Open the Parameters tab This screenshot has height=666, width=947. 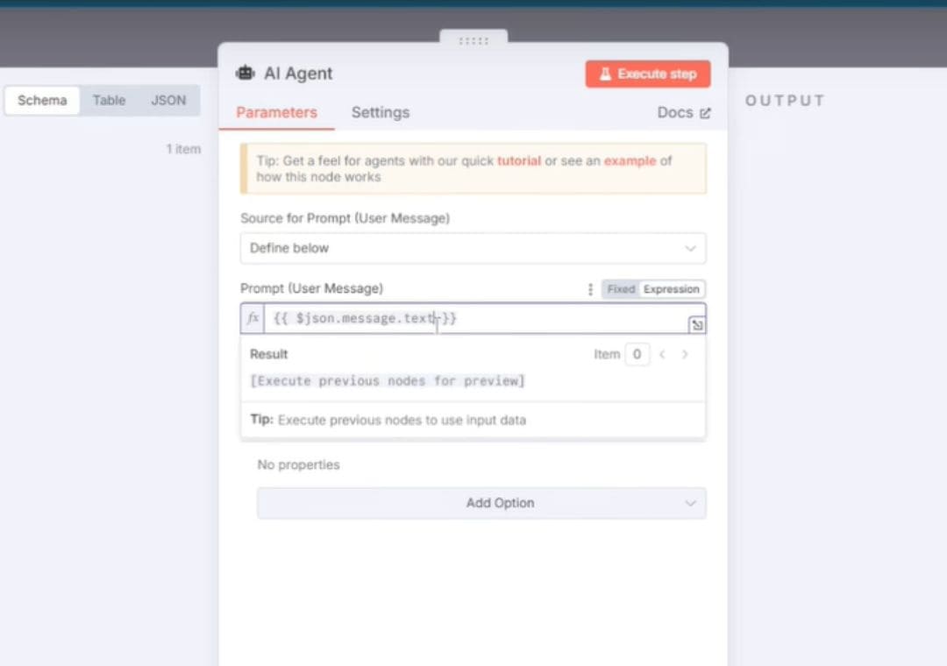[x=276, y=112]
